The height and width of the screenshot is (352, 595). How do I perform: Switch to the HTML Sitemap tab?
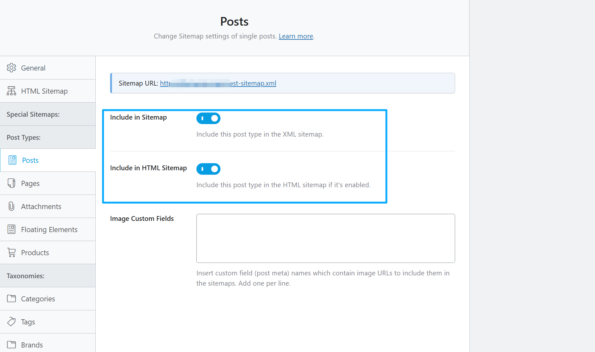point(48,91)
